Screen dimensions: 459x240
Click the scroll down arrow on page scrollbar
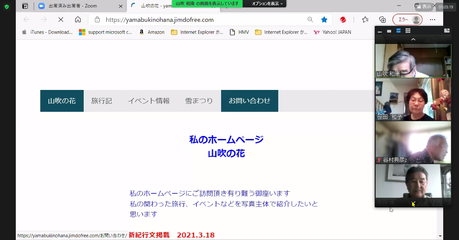coord(440,236)
